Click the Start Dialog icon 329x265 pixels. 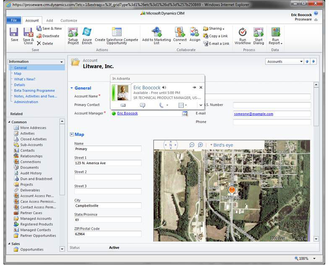click(258, 33)
